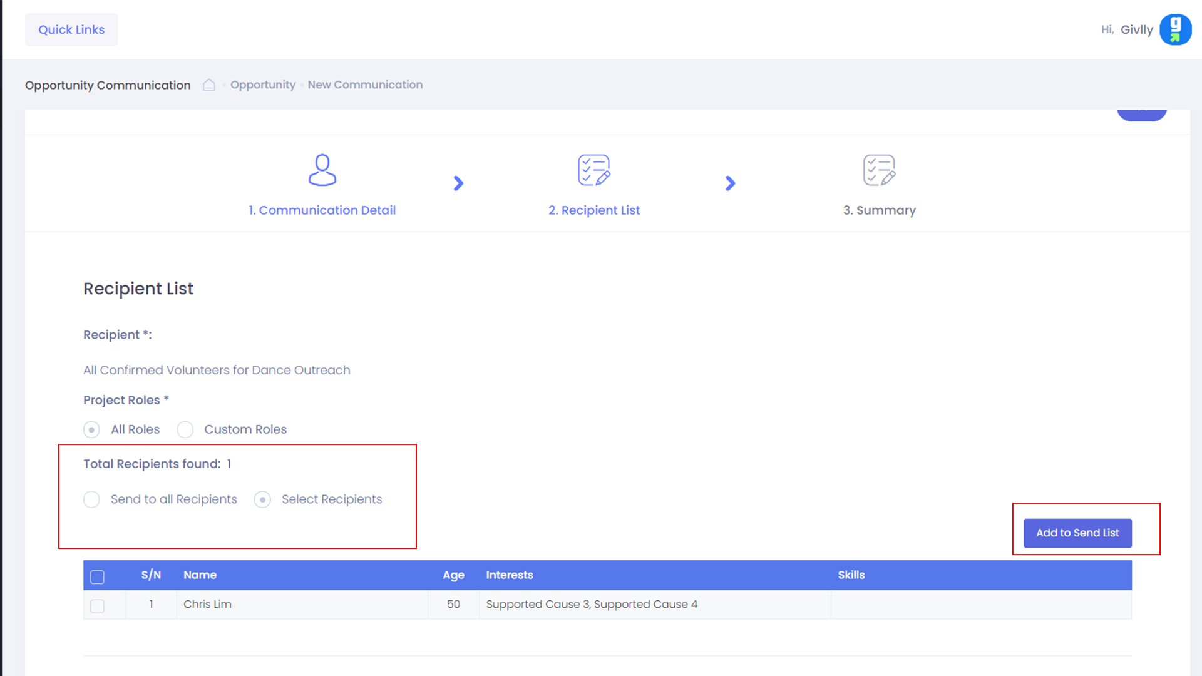The height and width of the screenshot is (676, 1202).
Task: Choose the Custom Roles option
Action: tap(185, 429)
